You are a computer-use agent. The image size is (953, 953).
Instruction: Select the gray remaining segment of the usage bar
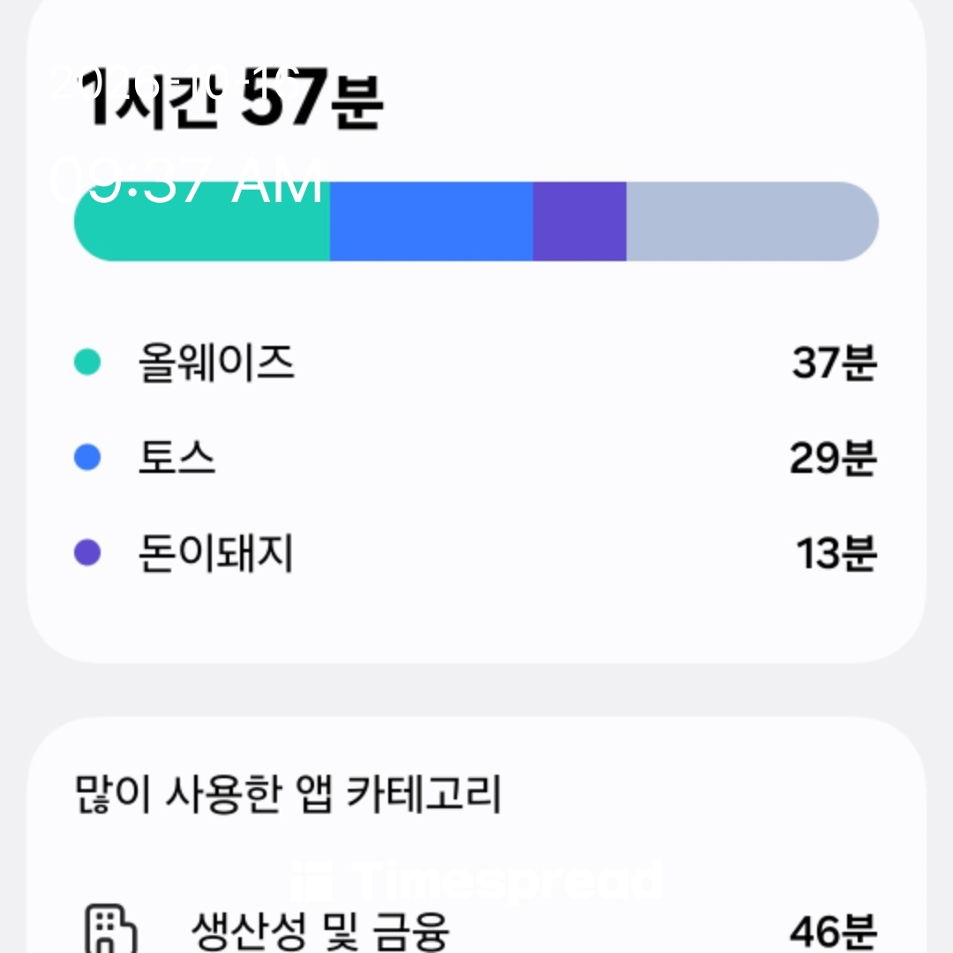point(753,221)
